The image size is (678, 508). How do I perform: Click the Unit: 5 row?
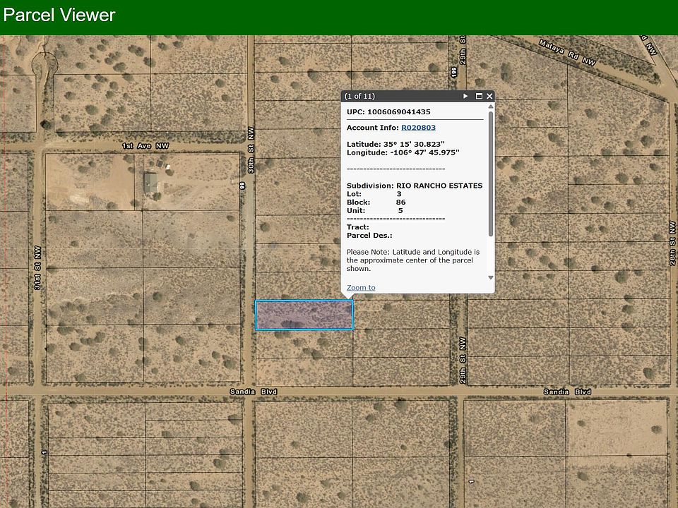375,210
